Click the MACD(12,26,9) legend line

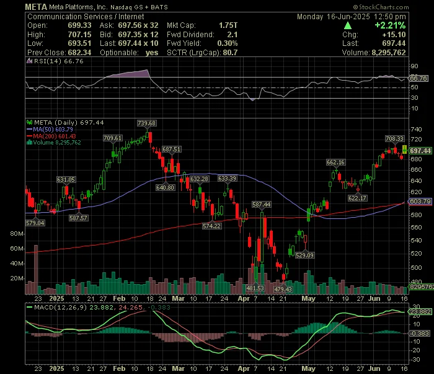coord(29,307)
